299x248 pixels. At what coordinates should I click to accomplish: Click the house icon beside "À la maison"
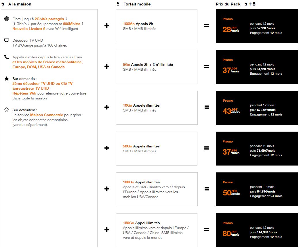[3, 4]
